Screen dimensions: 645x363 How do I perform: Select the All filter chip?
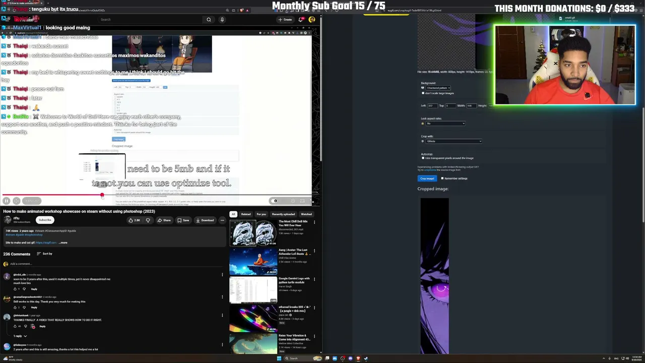click(x=233, y=214)
